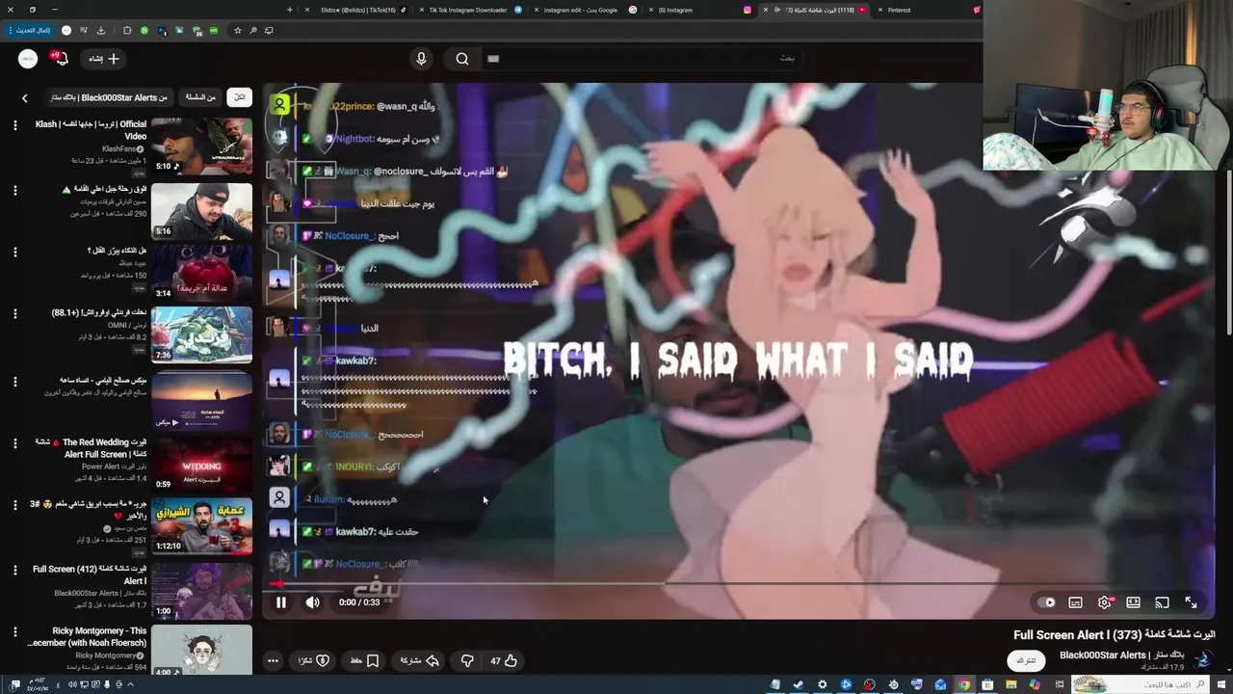Run the search with the magnifier button
This screenshot has width=1233, height=694.
462,59
